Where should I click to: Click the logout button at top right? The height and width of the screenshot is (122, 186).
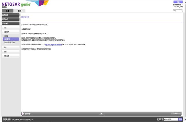(178, 2)
